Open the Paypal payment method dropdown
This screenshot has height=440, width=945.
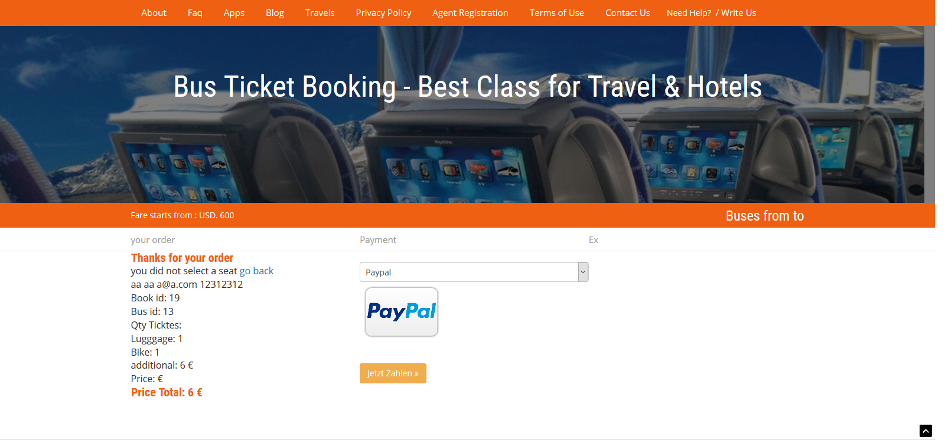(x=474, y=272)
